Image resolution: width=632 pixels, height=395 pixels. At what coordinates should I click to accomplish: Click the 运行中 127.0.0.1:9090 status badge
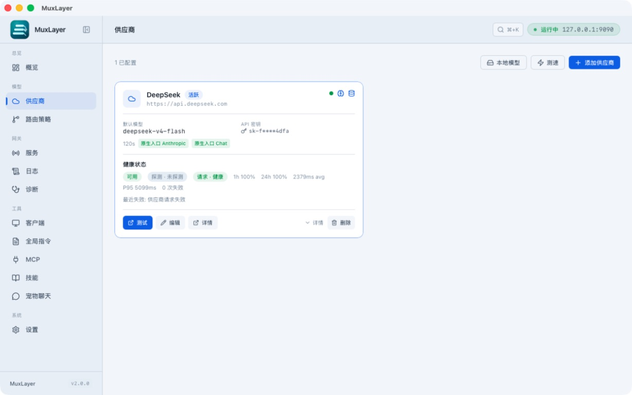(573, 30)
